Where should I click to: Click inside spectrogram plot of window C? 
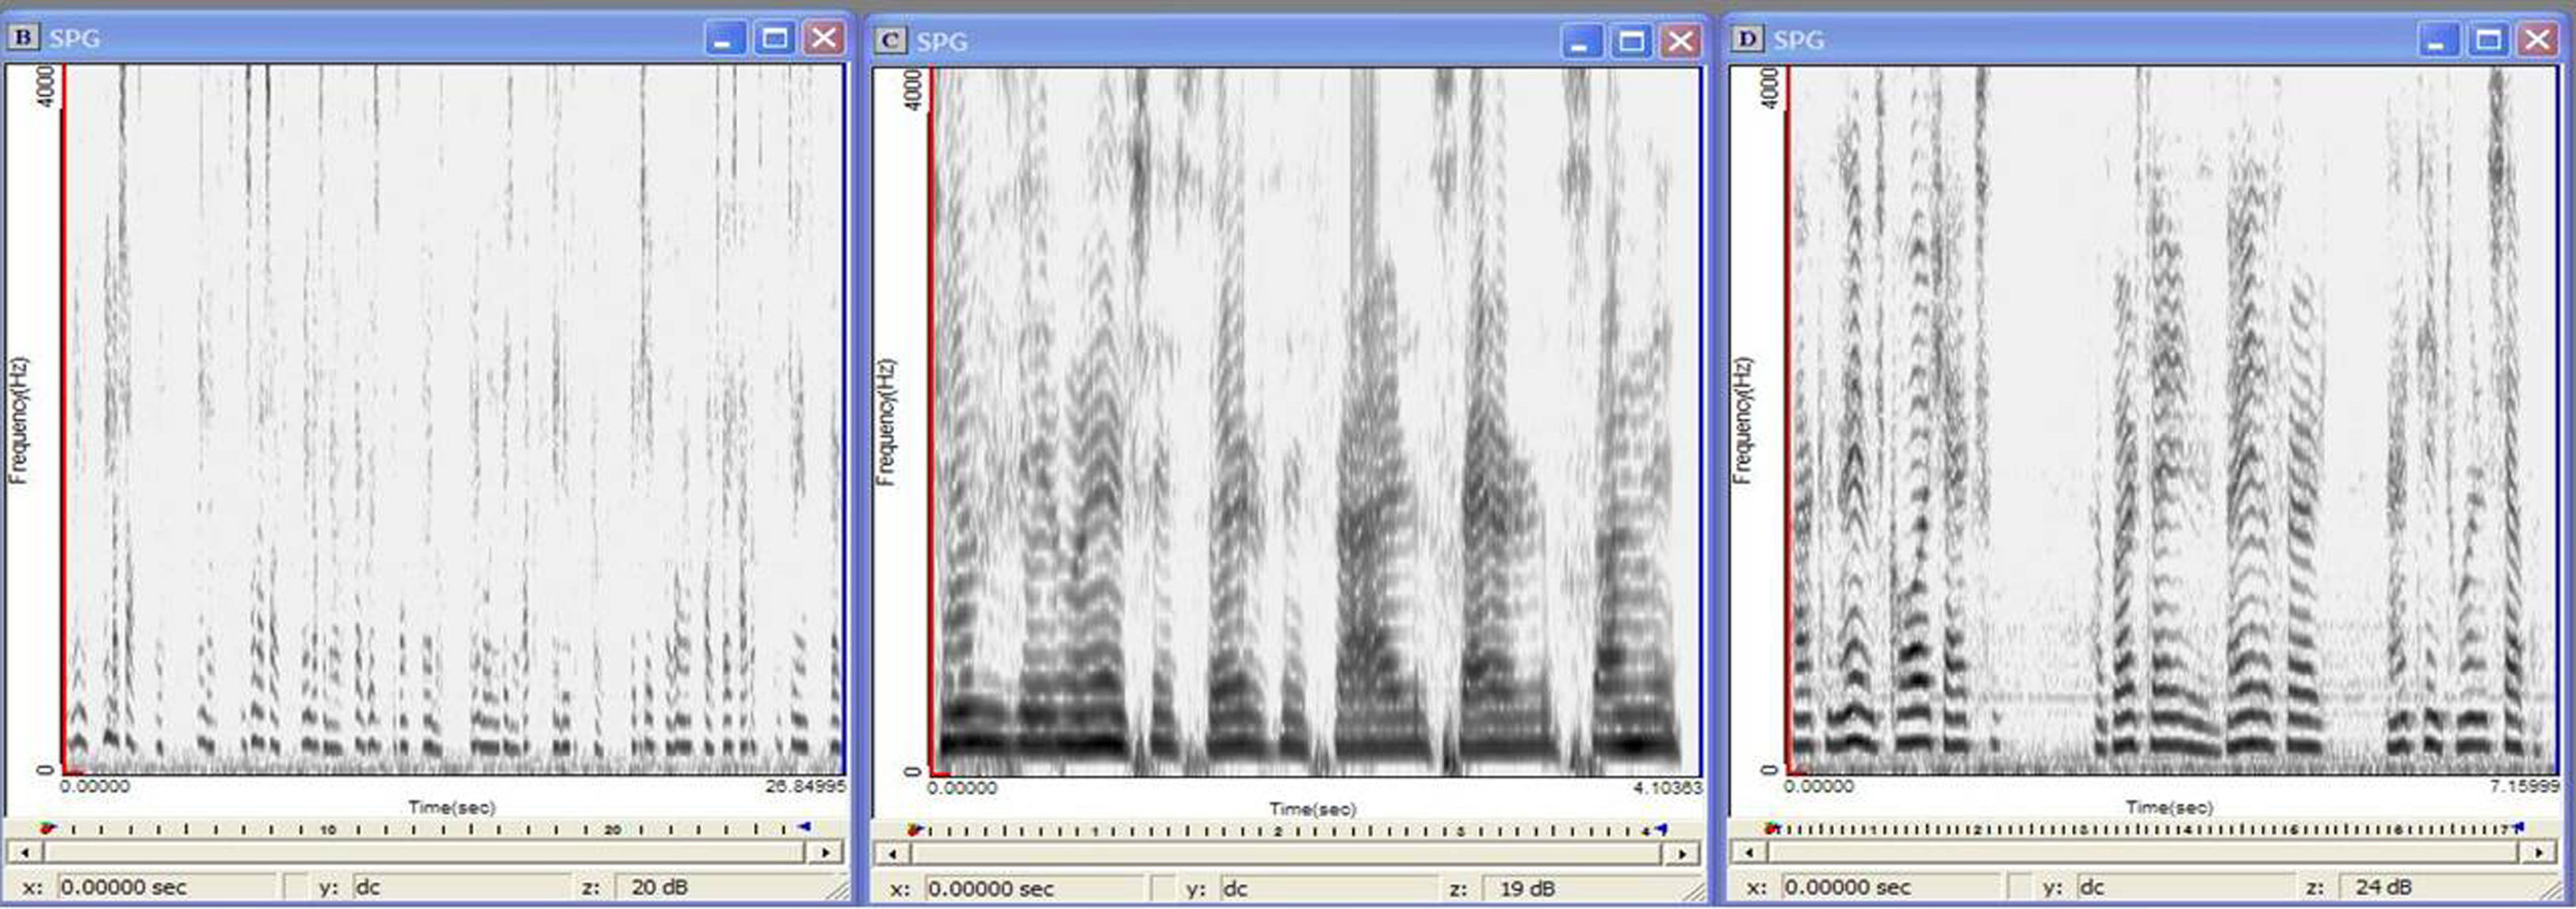pyautogui.click(x=1315, y=420)
